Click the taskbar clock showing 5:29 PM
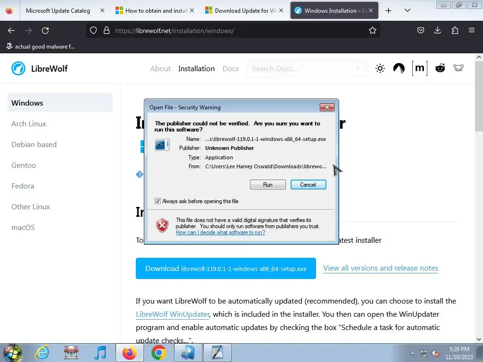Viewport: 483px width, 362px height. tap(459, 353)
